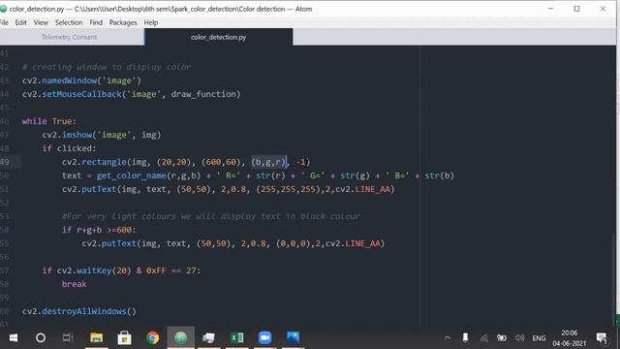The width and height of the screenshot is (620, 349).
Task: Click 'cv2.destroyAllWindows()' text
Action: tap(79, 311)
